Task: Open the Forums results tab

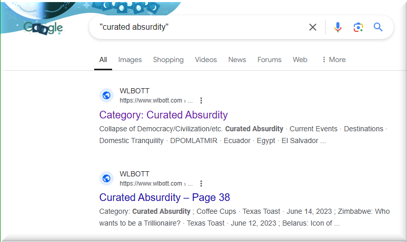Action: coord(269,59)
